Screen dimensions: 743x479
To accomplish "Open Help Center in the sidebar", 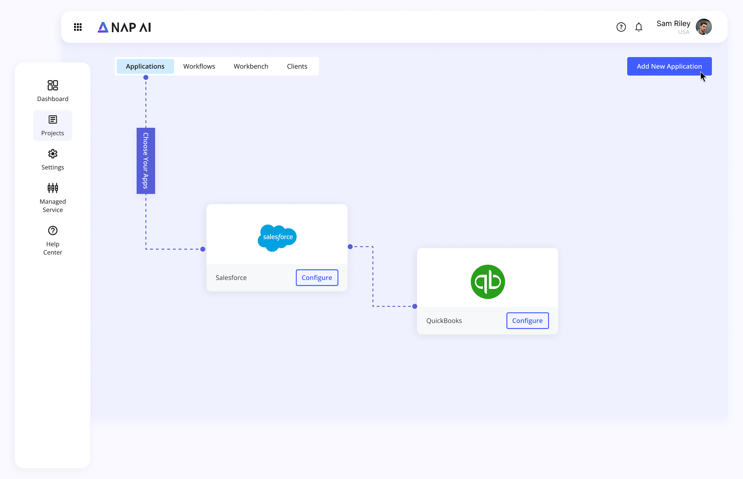I will click(x=53, y=240).
